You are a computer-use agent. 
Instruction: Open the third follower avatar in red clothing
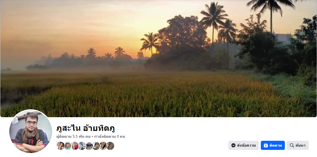click(x=75, y=146)
